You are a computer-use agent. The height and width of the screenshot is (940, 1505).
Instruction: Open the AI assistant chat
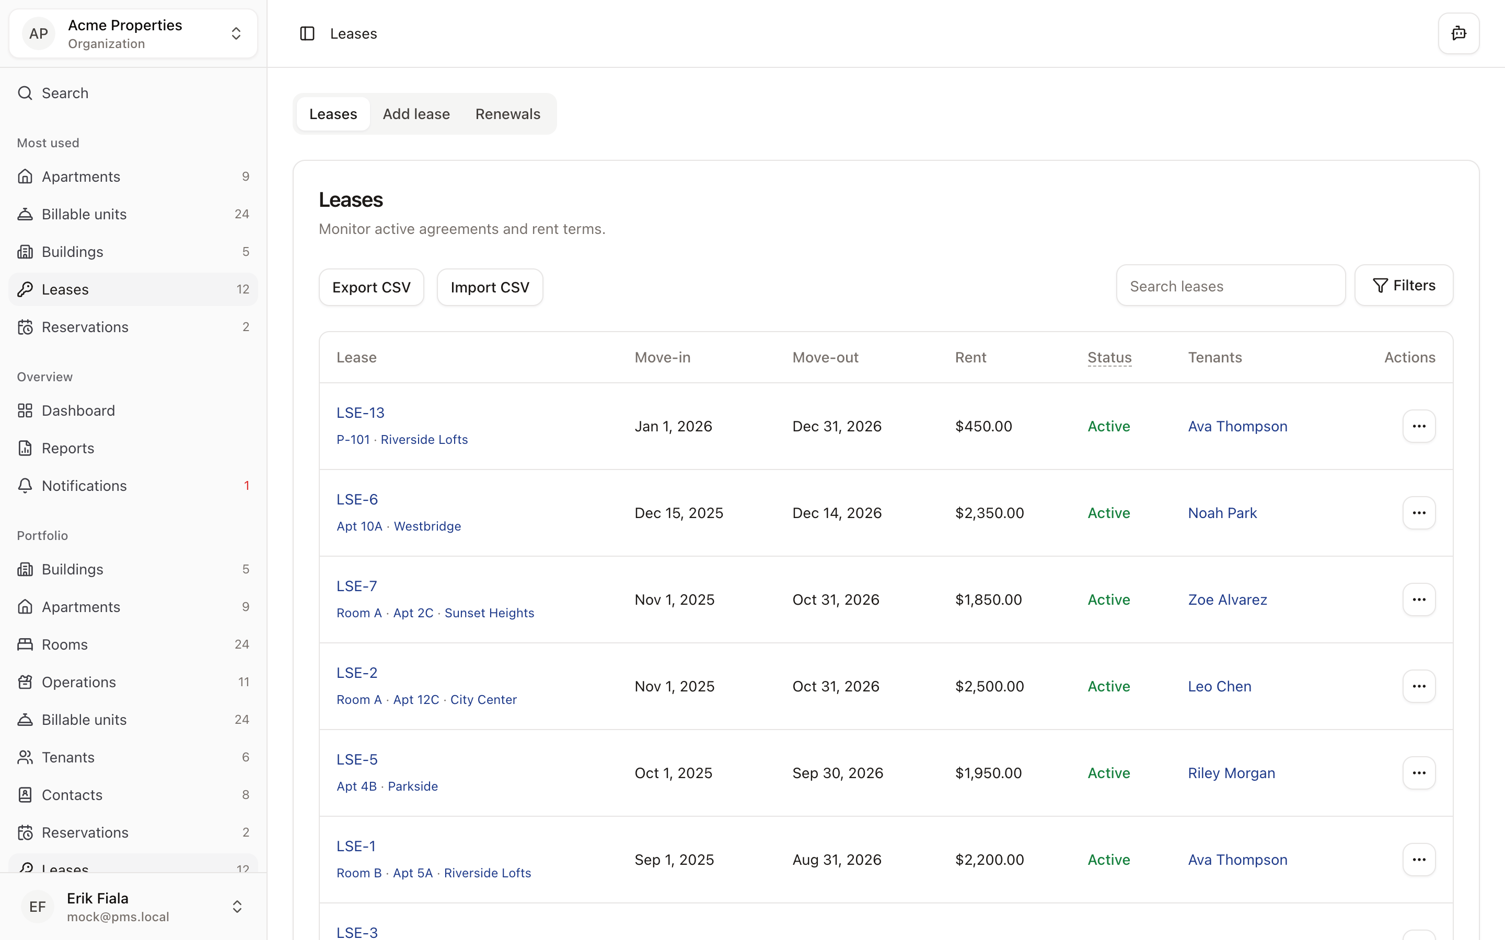pos(1458,33)
